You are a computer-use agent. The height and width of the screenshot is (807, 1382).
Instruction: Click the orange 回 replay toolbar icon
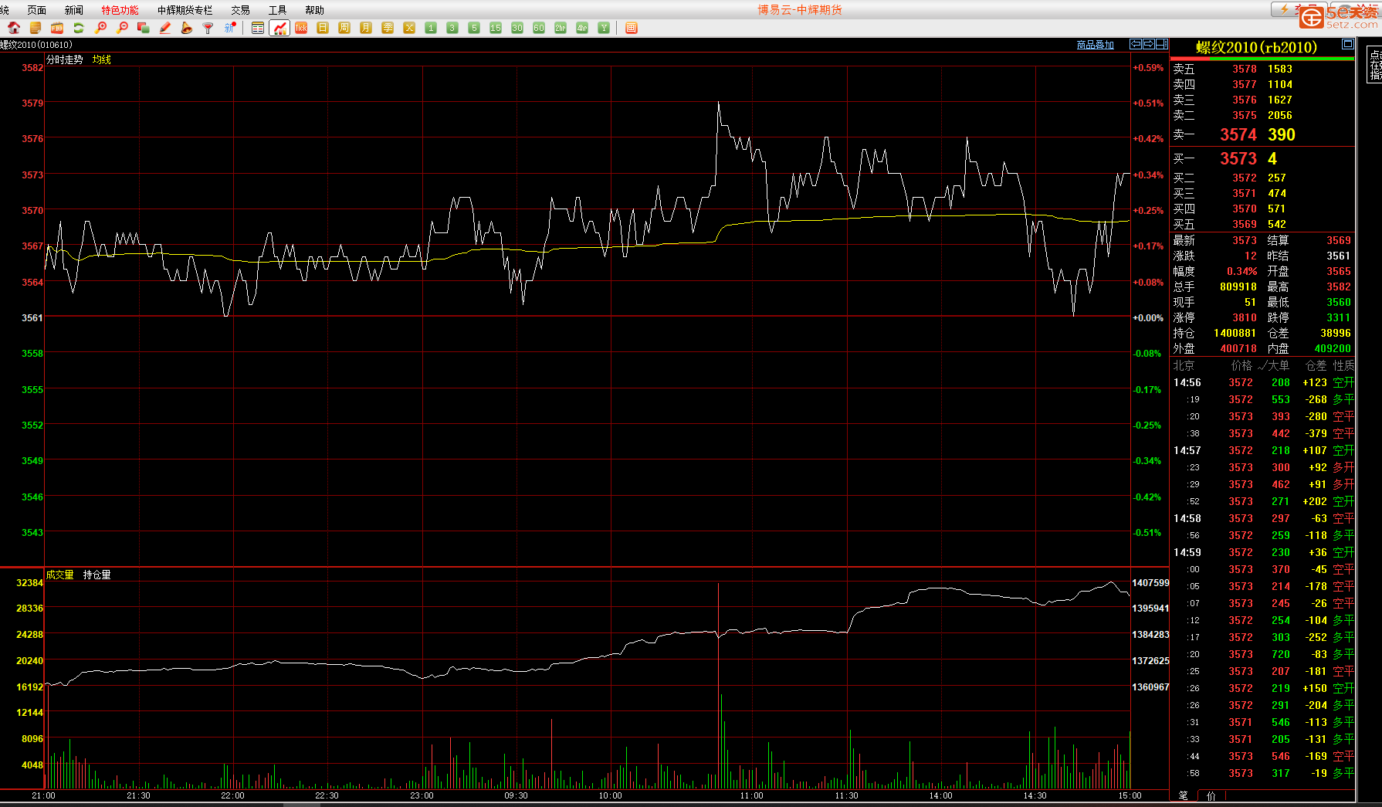(x=632, y=28)
